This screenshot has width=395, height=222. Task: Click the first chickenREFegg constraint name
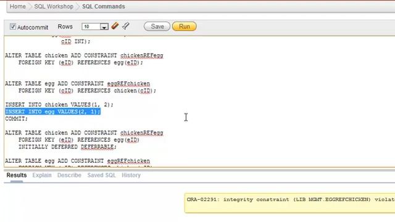[142, 55]
